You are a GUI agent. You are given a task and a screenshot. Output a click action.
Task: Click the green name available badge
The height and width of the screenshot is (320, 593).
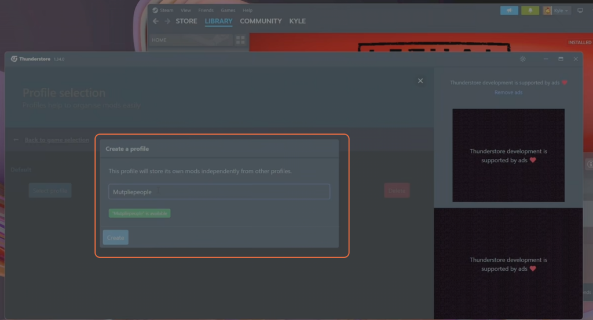coord(140,213)
